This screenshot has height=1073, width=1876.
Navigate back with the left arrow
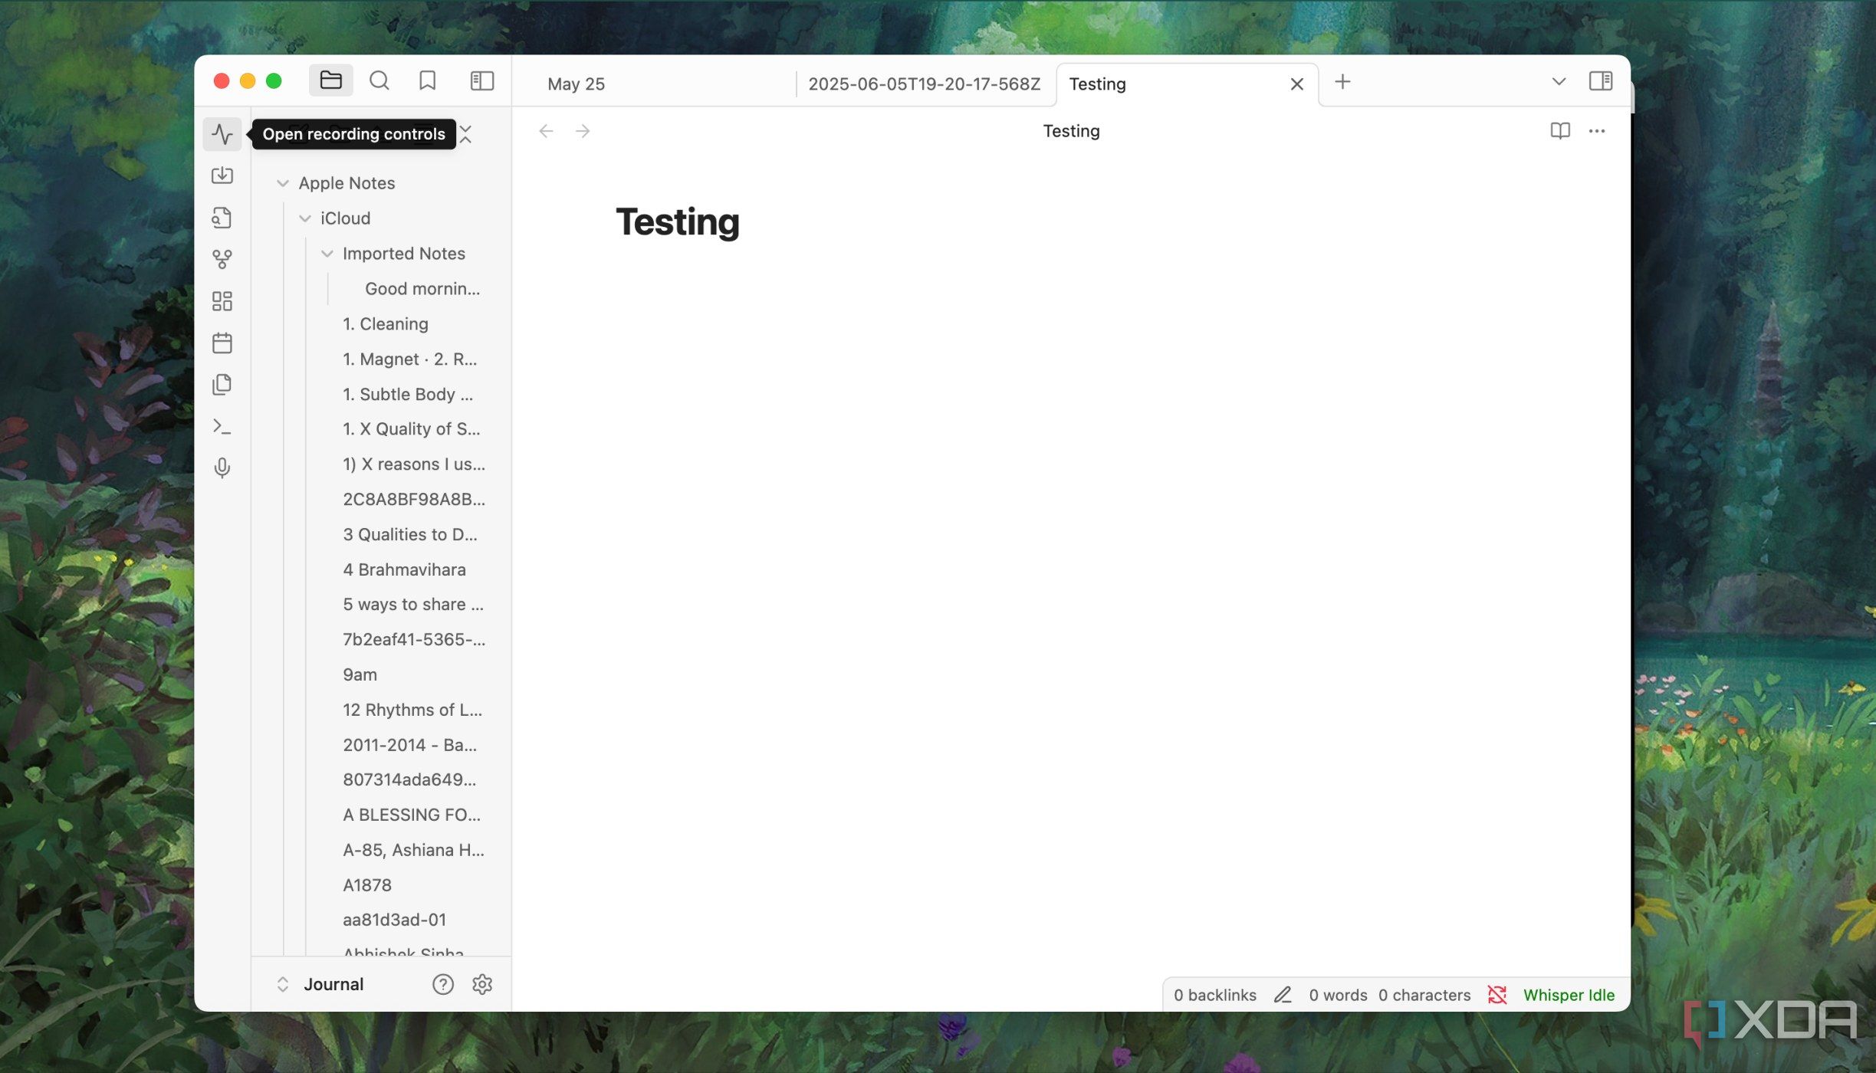point(546,131)
